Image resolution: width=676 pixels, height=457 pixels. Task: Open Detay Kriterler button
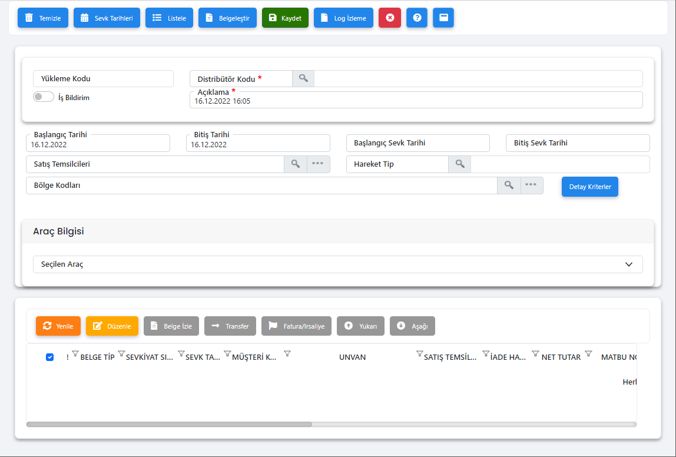coord(589,187)
